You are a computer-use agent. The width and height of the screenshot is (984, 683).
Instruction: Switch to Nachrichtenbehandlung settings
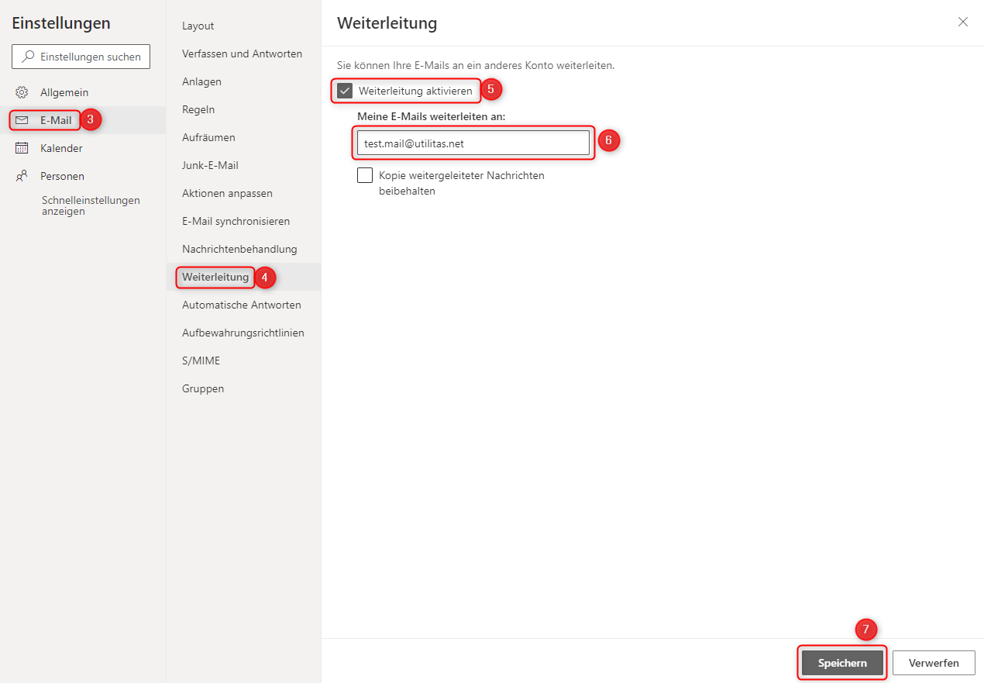pyautogui.click(x=239, y=249)
